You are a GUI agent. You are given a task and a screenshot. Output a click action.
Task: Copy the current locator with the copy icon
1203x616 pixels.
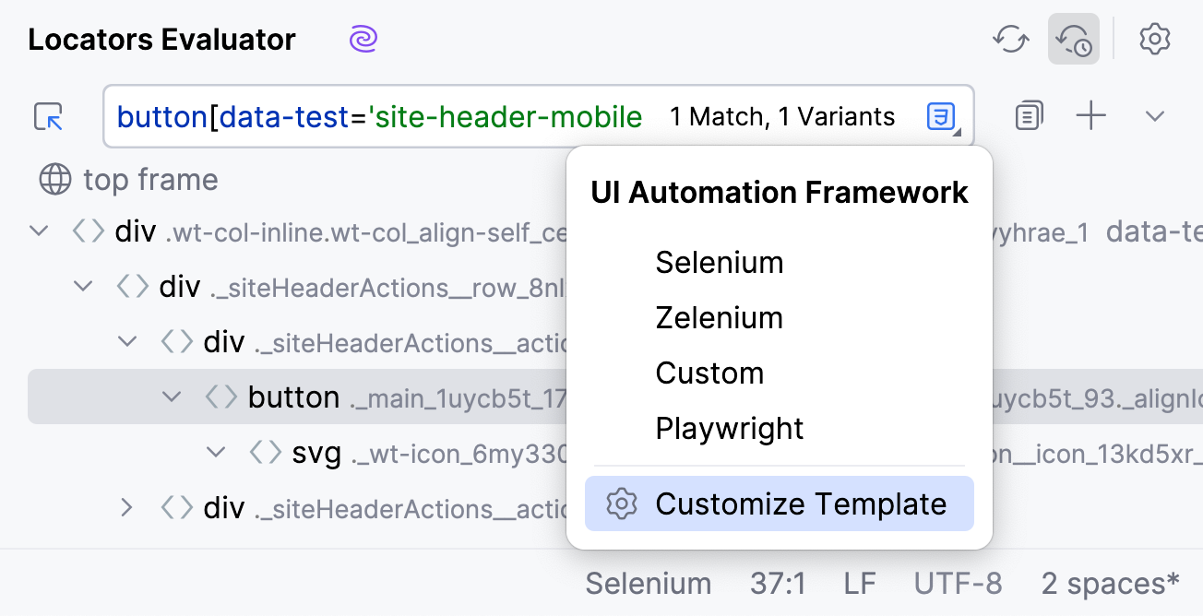pos(1028,115)
